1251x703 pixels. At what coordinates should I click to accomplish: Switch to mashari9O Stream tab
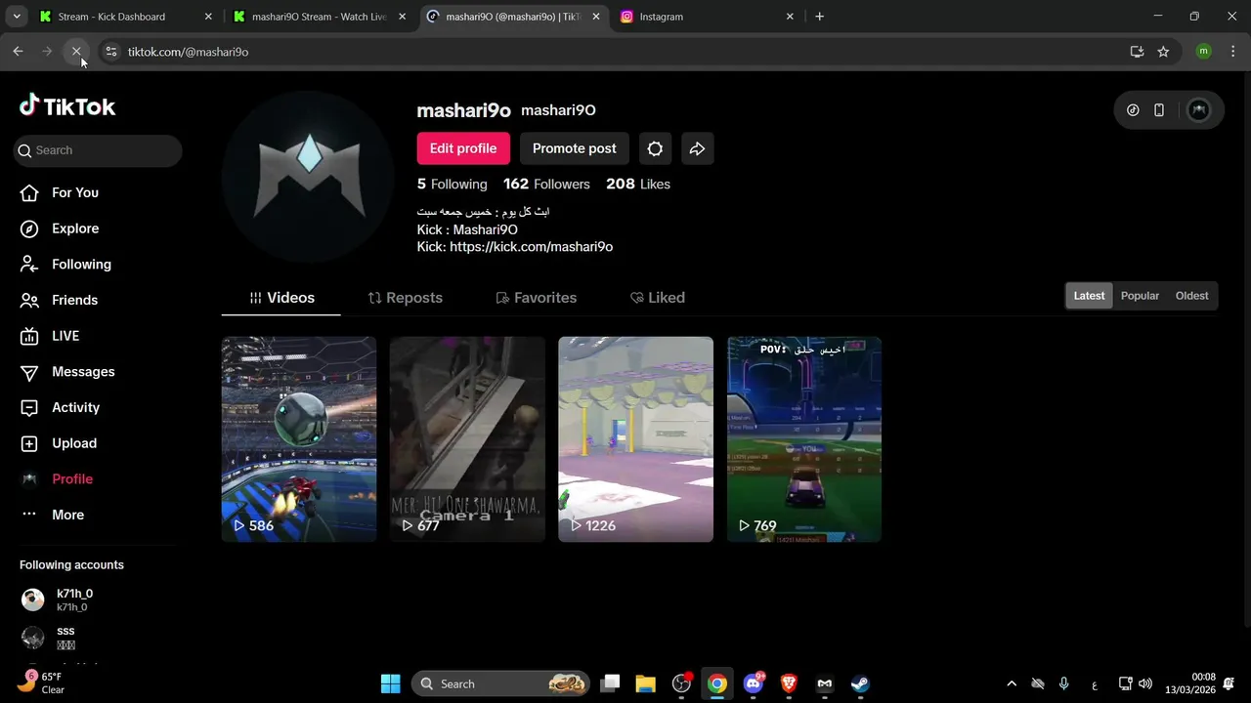[x=319, y=17]
